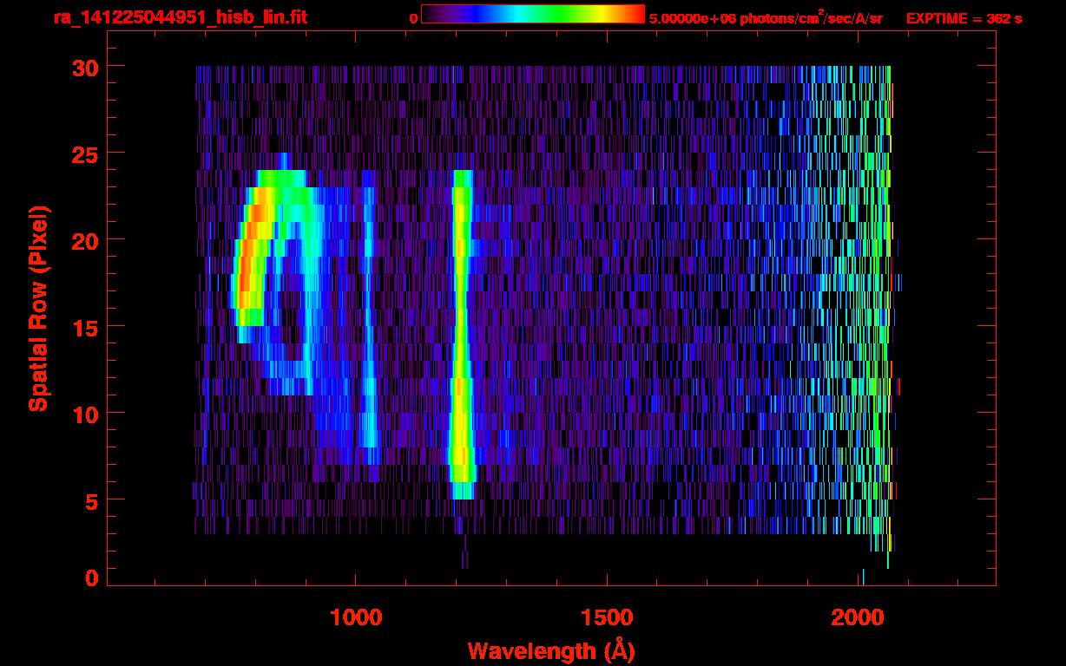Click the rainbow color scale bar
Viewport: 1066px width, 666px height.
[x=533, y=15]
